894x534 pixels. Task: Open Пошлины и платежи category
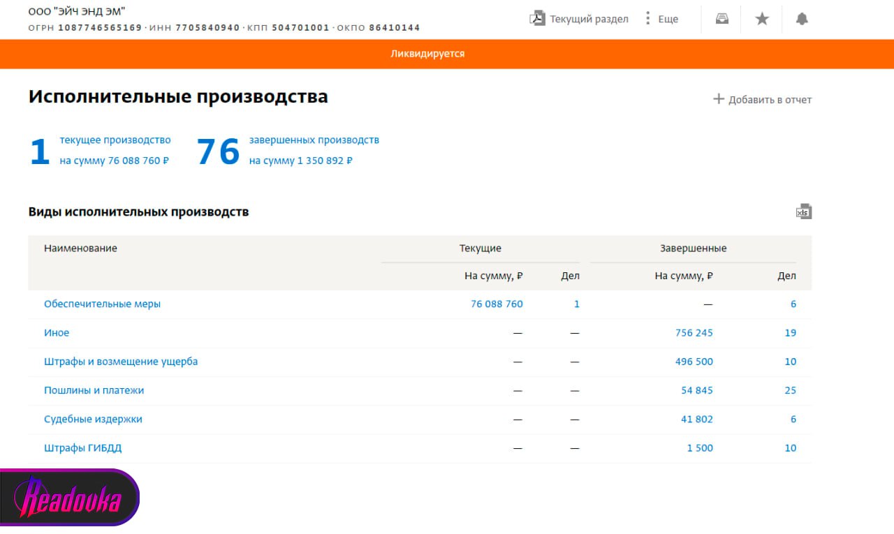(94, 390)
